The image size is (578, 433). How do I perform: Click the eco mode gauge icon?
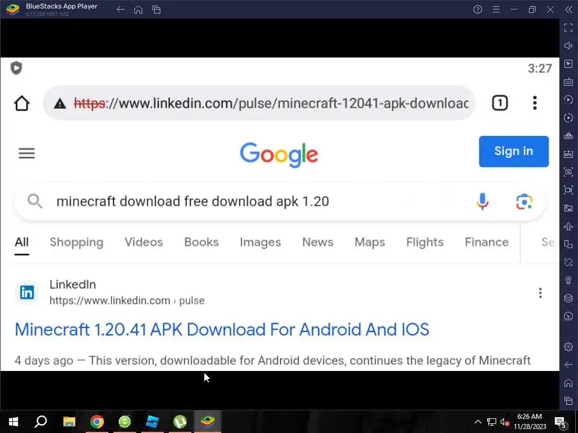tap(568, 316)
